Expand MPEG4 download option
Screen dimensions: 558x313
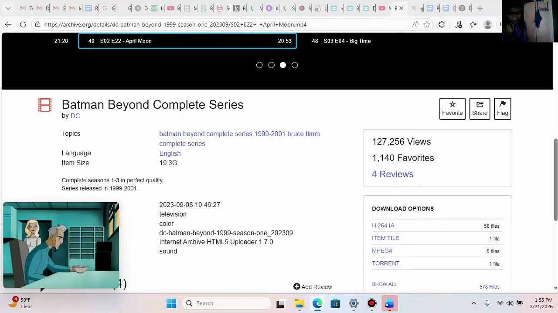pos(382,251)
